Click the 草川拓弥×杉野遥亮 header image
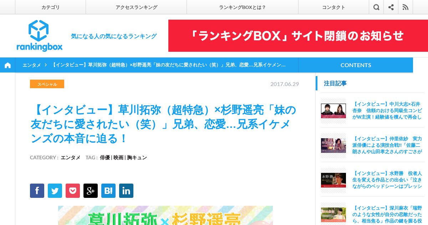428x225 pixels. [x=165, y=215]
